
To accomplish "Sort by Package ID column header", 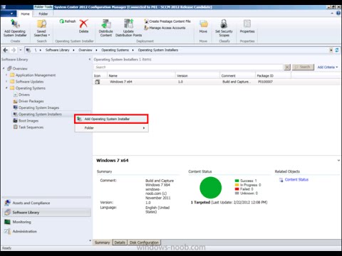I will 273,75.
